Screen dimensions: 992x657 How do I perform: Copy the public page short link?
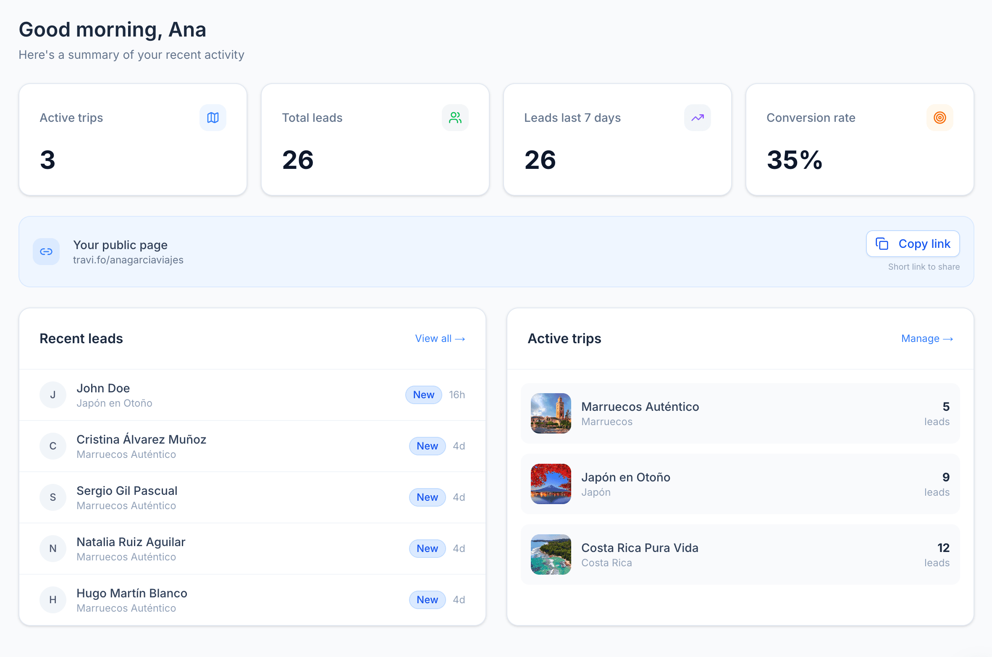(913, 244)
